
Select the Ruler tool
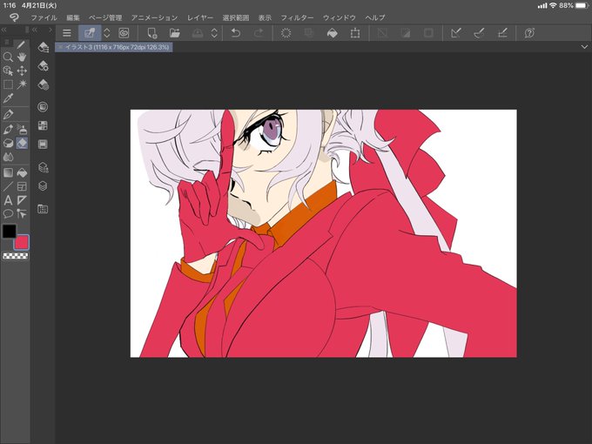(22, 200)
